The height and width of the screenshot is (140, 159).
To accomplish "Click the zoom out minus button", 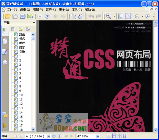I will point(137,16).
